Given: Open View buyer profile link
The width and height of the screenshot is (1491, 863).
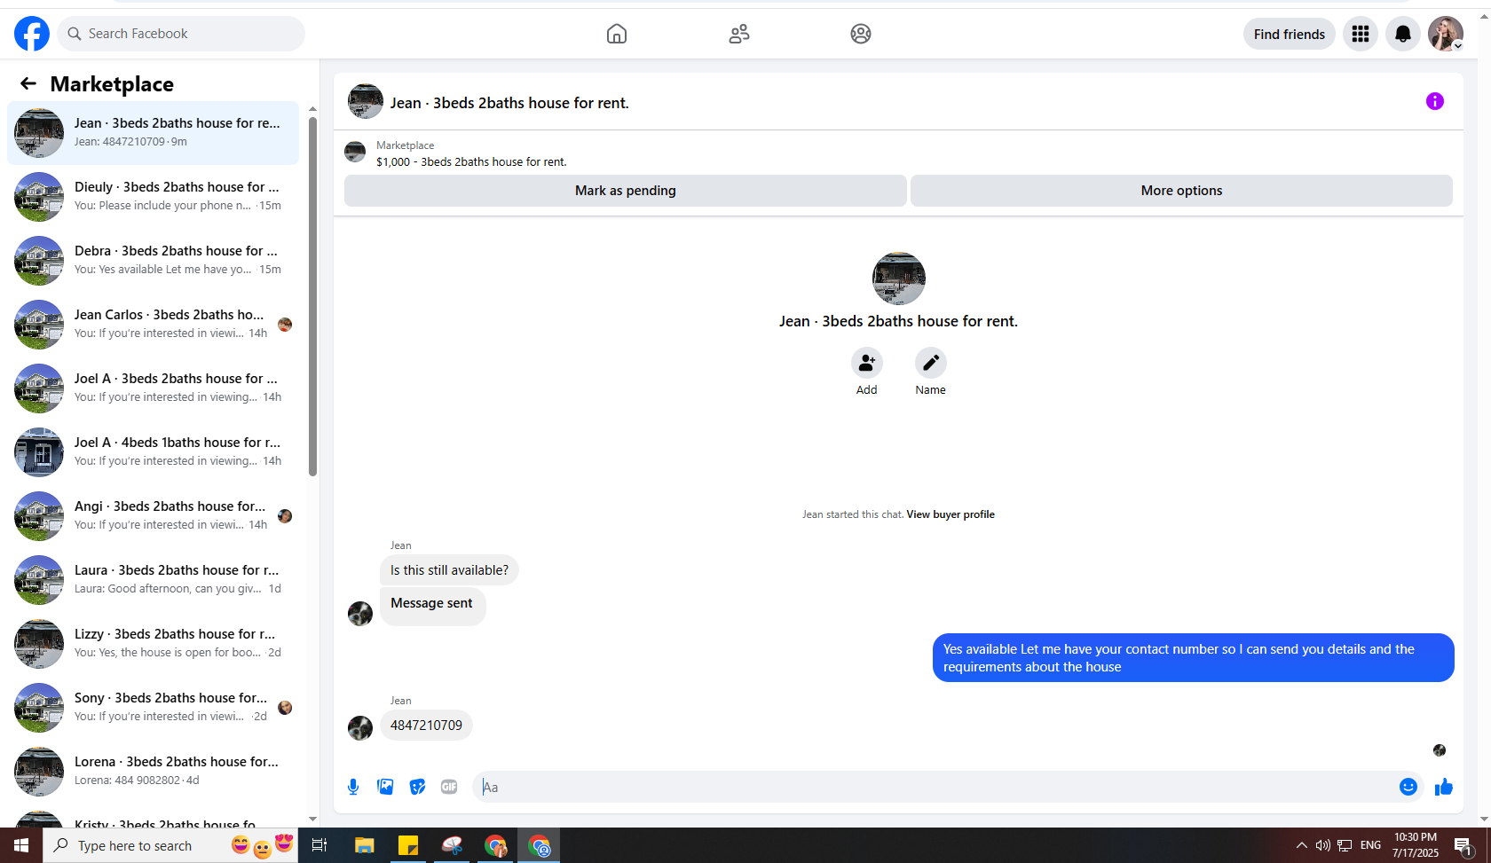Looking at the screenshot, I should click(x=951, y=514).
